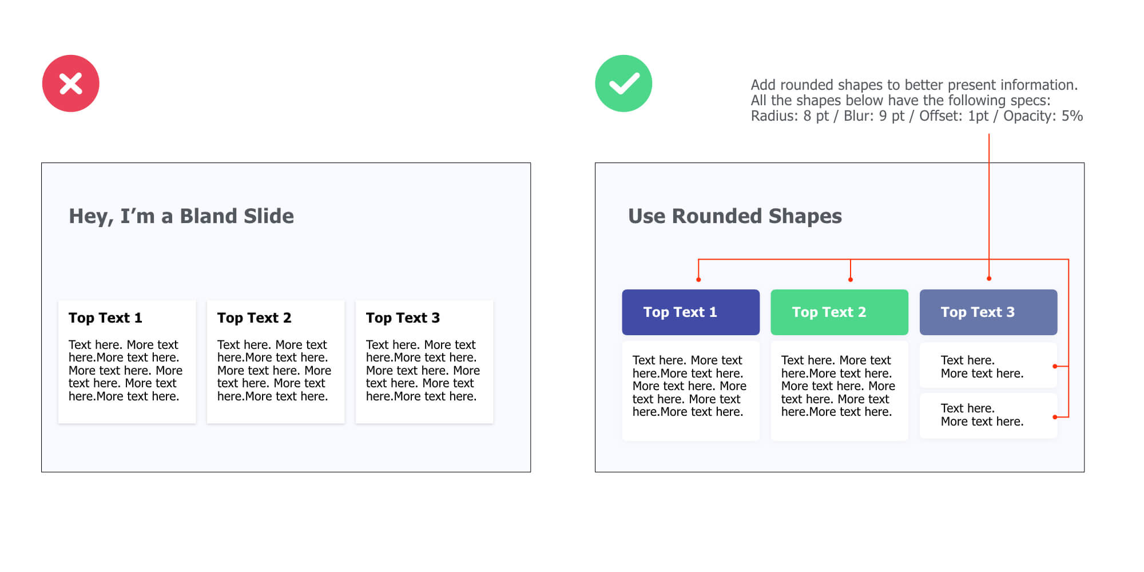Screen dimensions: 1144x572
Task: Click the red X cross icon
Action: tap(71, 84)
